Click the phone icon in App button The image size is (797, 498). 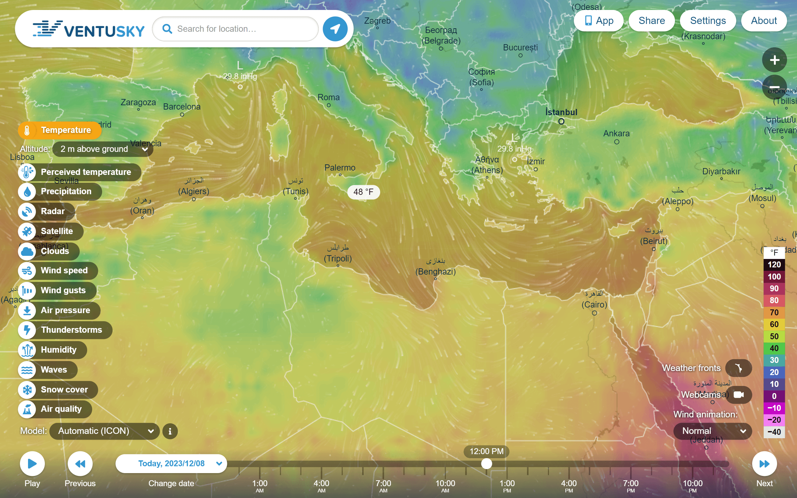(588, 21)
